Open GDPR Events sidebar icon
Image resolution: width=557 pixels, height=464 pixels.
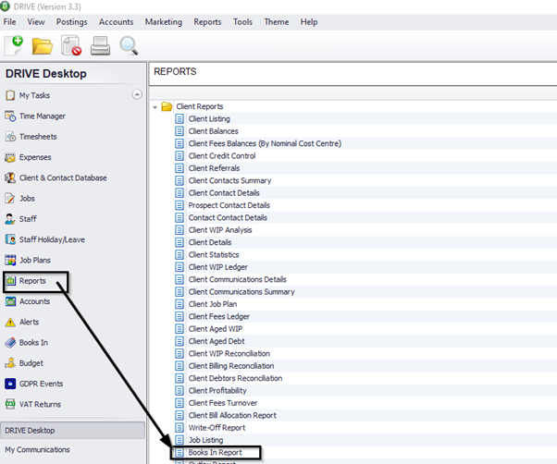click(10, 384)
